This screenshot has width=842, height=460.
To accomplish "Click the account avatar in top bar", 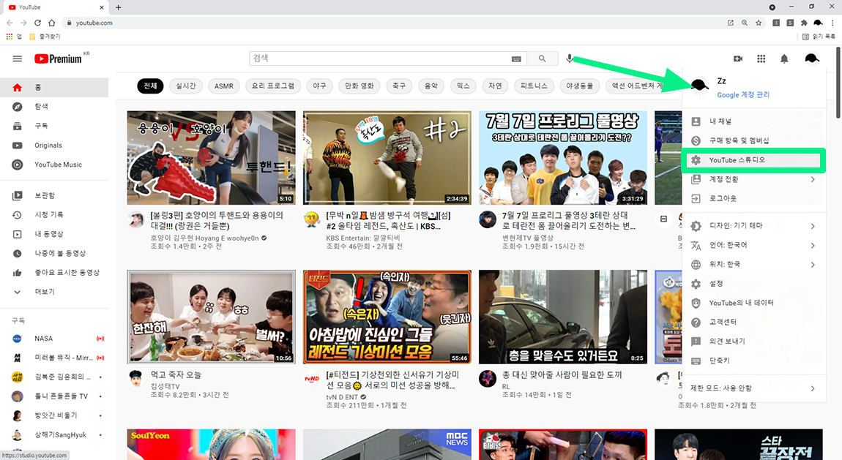I will click(x=812, y=59).
